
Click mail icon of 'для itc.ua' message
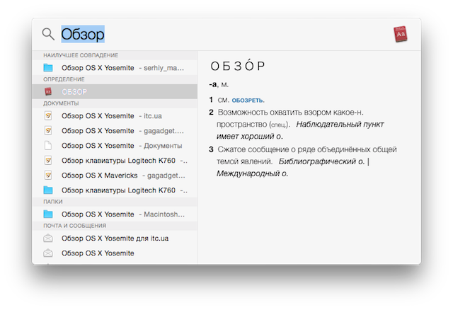tap(48, 238)
